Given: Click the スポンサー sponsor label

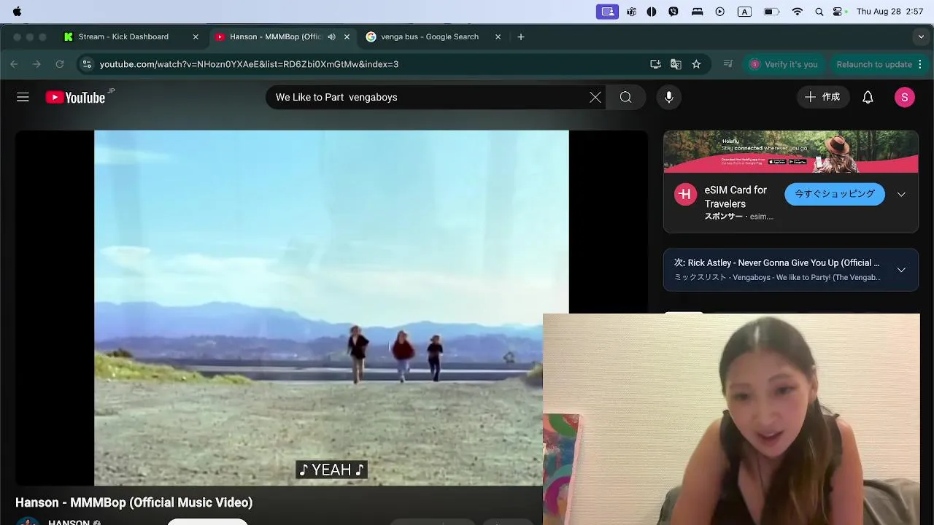Looking at the screenshot, I should 723,217.
